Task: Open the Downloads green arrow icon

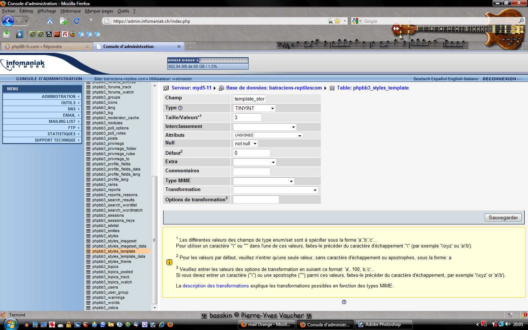Action: click(x=7, y=34)
